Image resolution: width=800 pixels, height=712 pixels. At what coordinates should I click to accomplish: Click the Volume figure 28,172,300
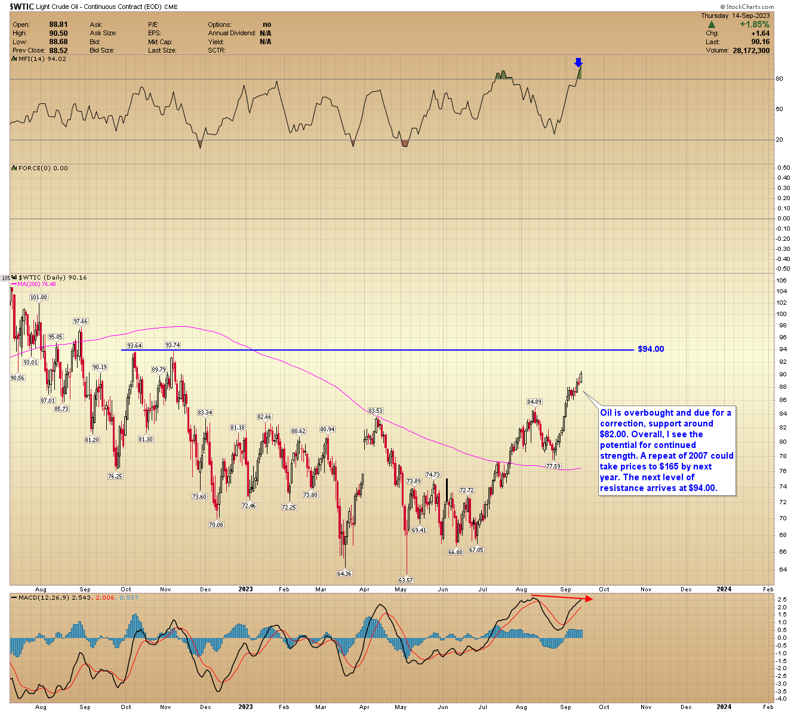(x=751, y=51)
